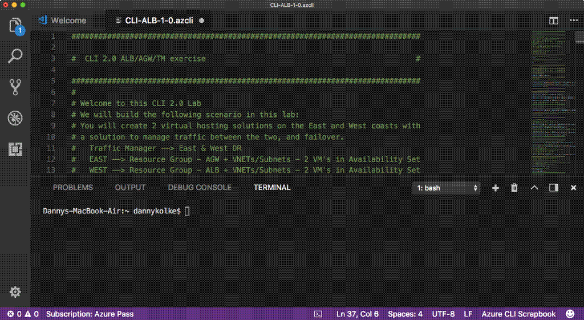Image resolution: width=584 pixels, height=320 pixels.
Task: Click text 'CLI 2.0 ALB/AGW/TM exercise'
Action: tap(145, 59)
